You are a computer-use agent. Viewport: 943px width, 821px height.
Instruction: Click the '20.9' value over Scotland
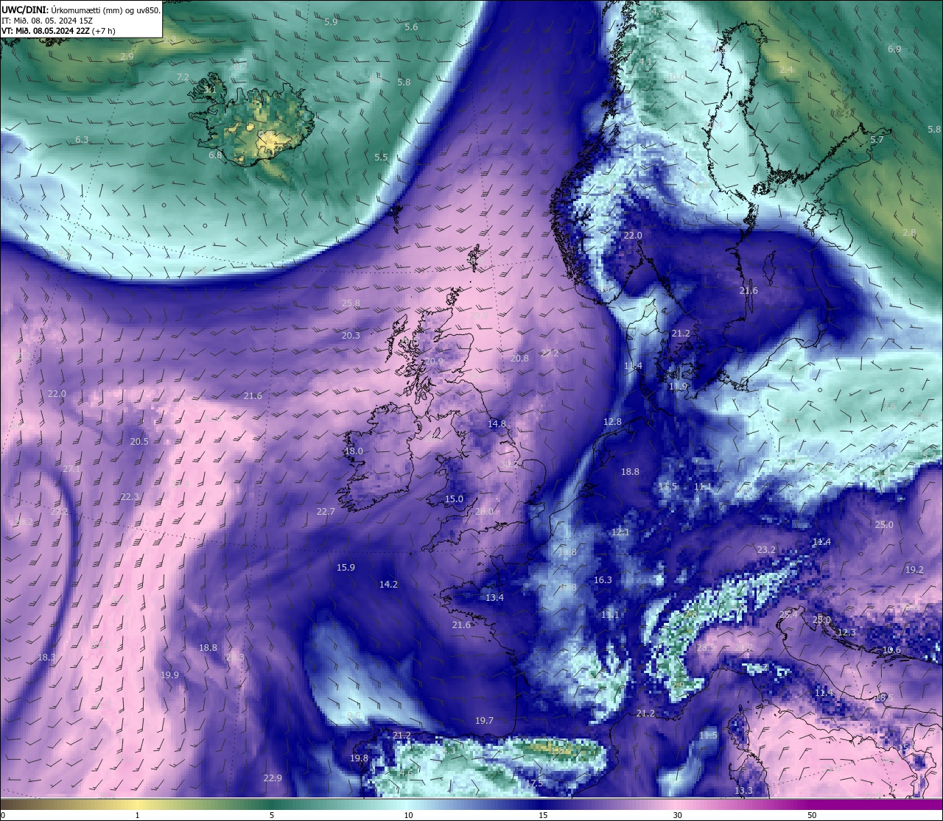(434, 361)
